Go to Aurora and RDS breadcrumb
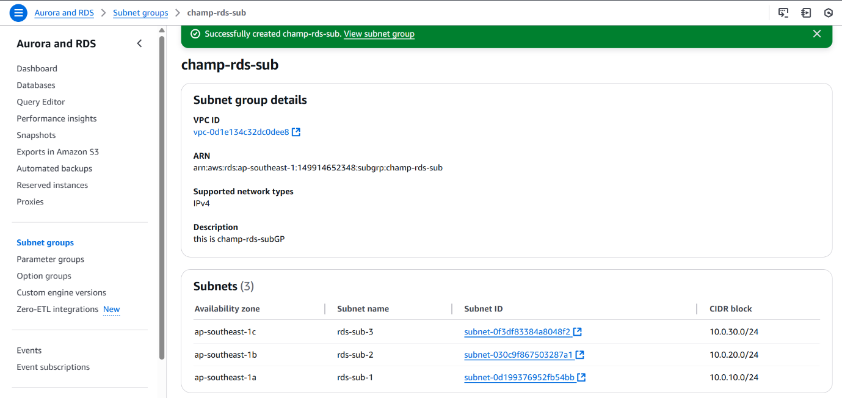Viewport: 842px width, 398px height. (x=64, y=13)
